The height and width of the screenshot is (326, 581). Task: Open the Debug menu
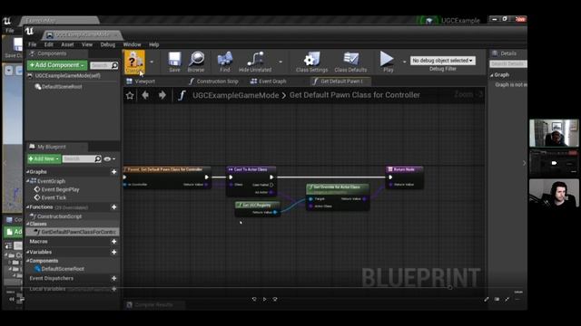(108, 44)
